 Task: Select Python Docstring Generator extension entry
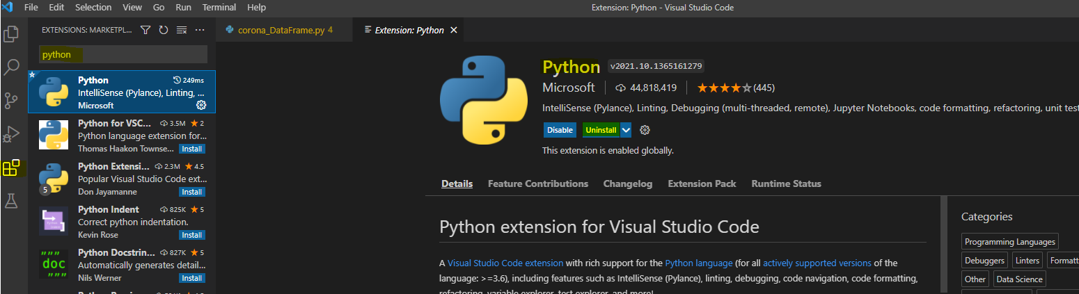122,264
